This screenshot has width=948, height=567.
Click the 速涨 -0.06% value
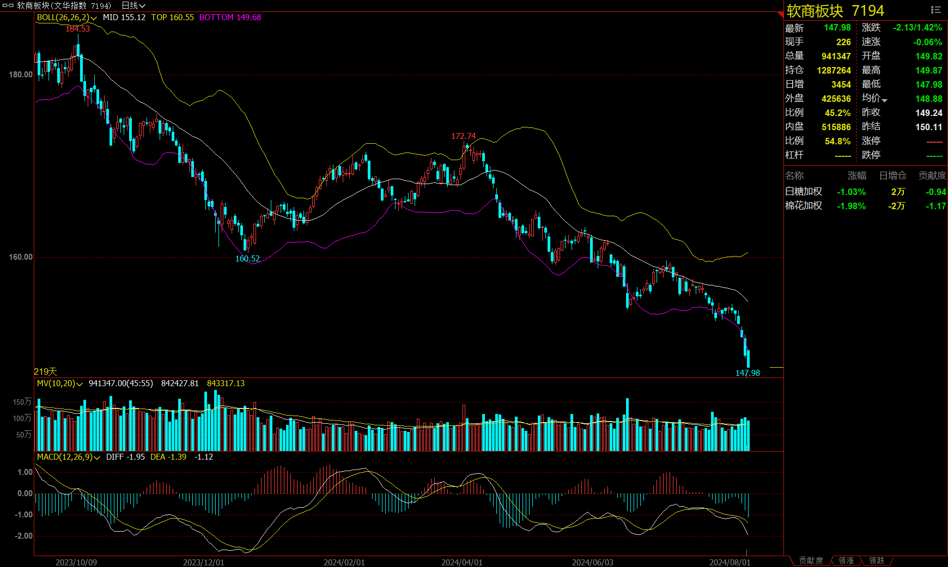click(x=928, y=42)
